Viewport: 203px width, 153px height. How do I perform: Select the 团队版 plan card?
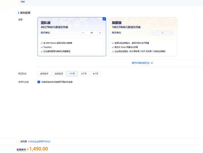pos(72,37)
